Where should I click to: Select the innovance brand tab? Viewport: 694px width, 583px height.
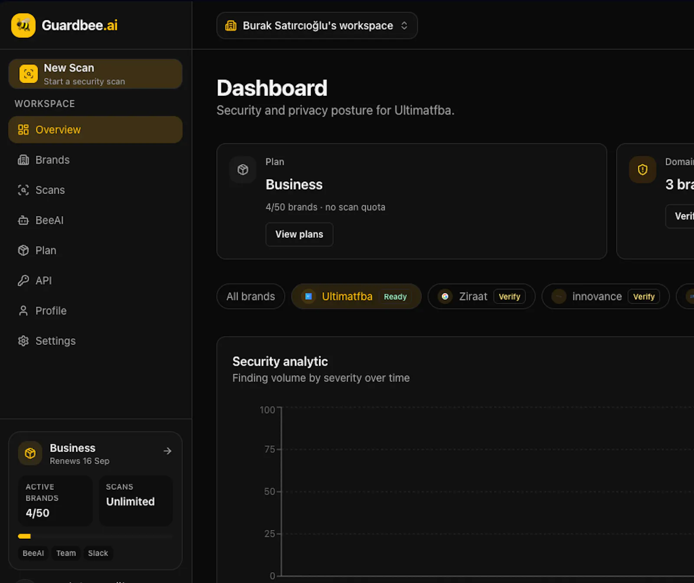point(606,297)
